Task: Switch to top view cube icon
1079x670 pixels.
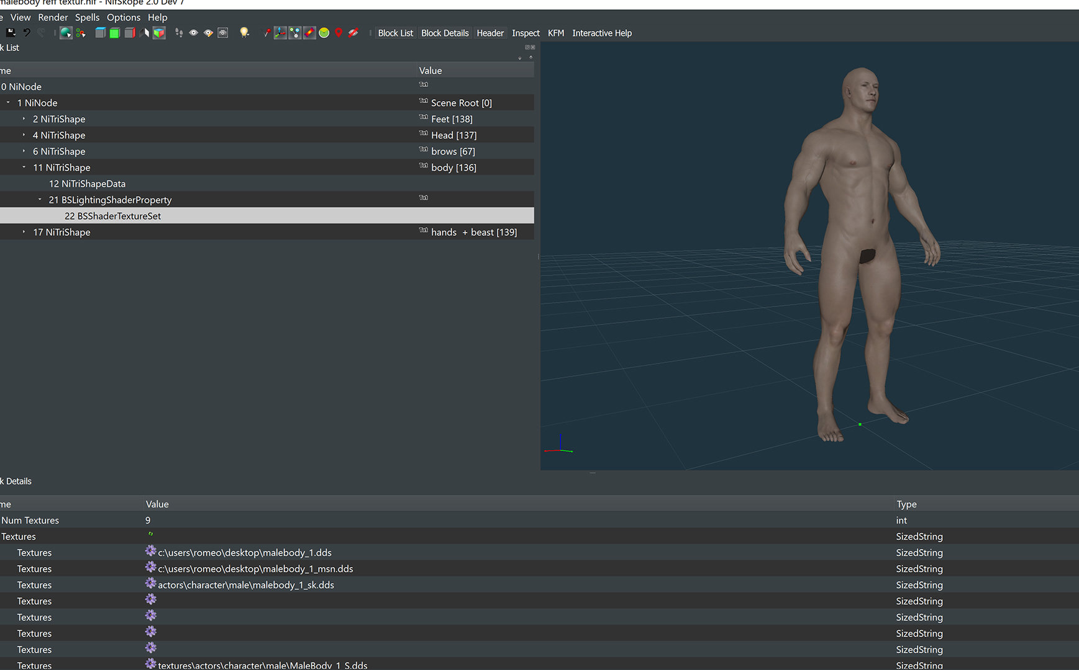Action: point(100,33)
